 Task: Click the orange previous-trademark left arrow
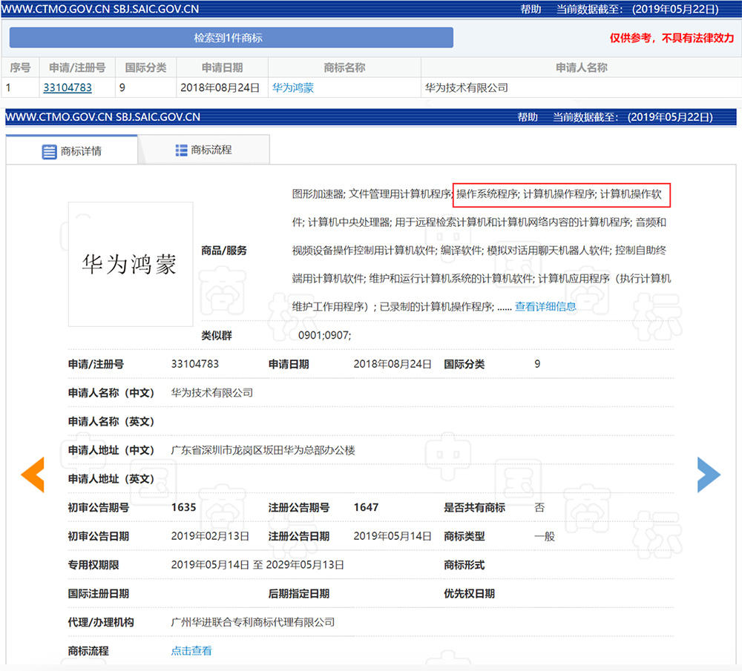(x=33, y=475)
